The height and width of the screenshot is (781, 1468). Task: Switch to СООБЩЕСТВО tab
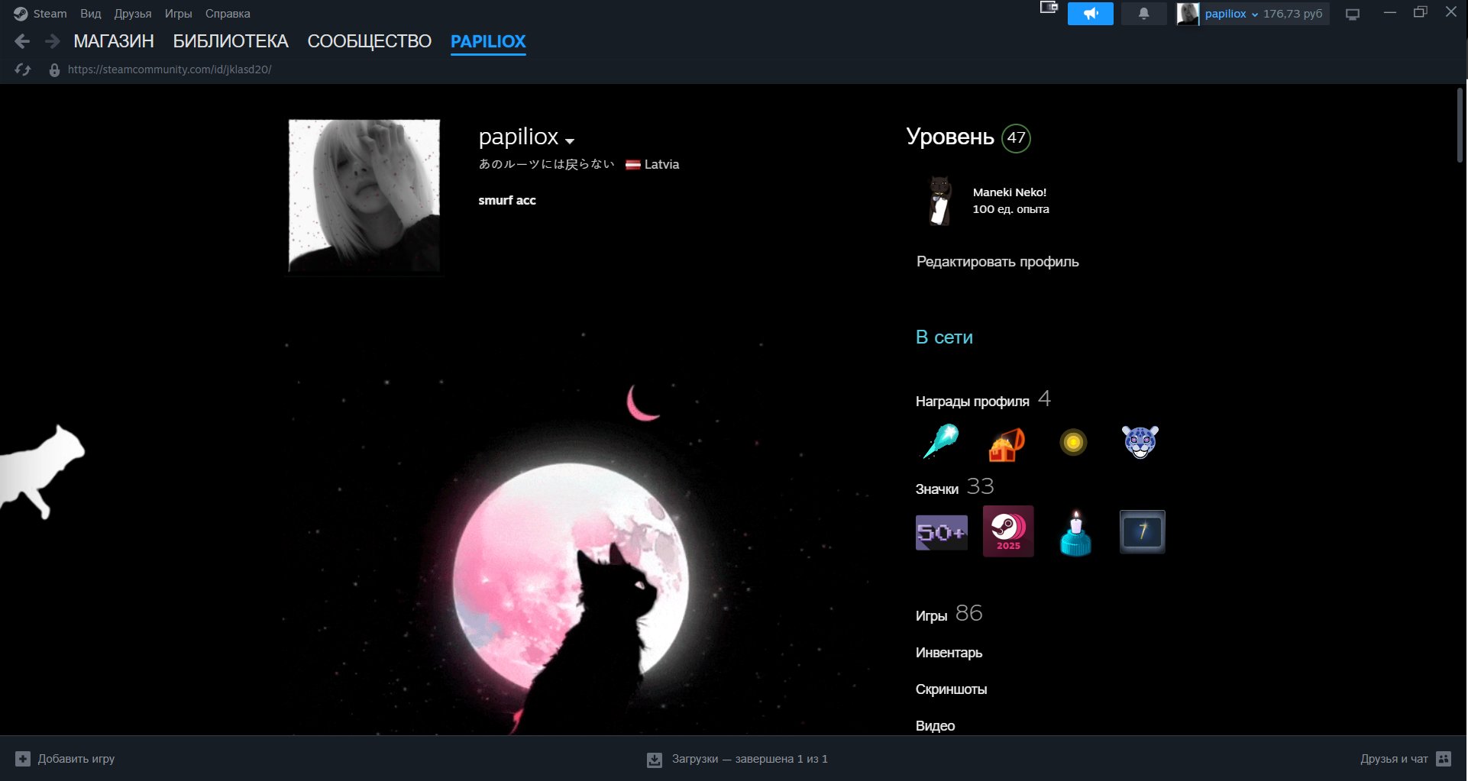[x=370, y=41]
